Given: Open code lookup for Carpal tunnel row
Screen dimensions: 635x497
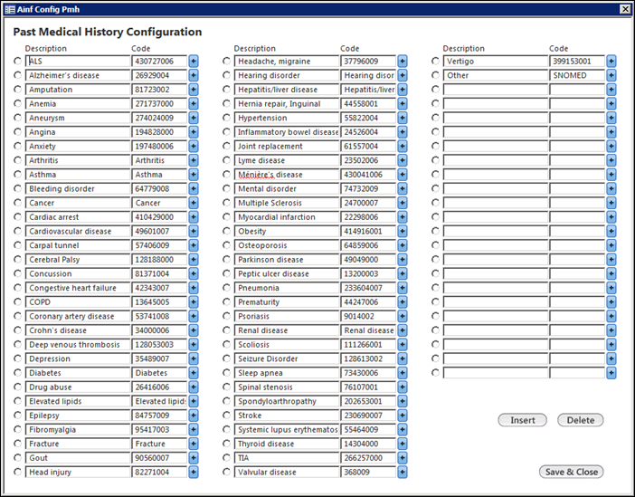Looking at the screenshot, I should pyautogui.click(x=194, y=245).
